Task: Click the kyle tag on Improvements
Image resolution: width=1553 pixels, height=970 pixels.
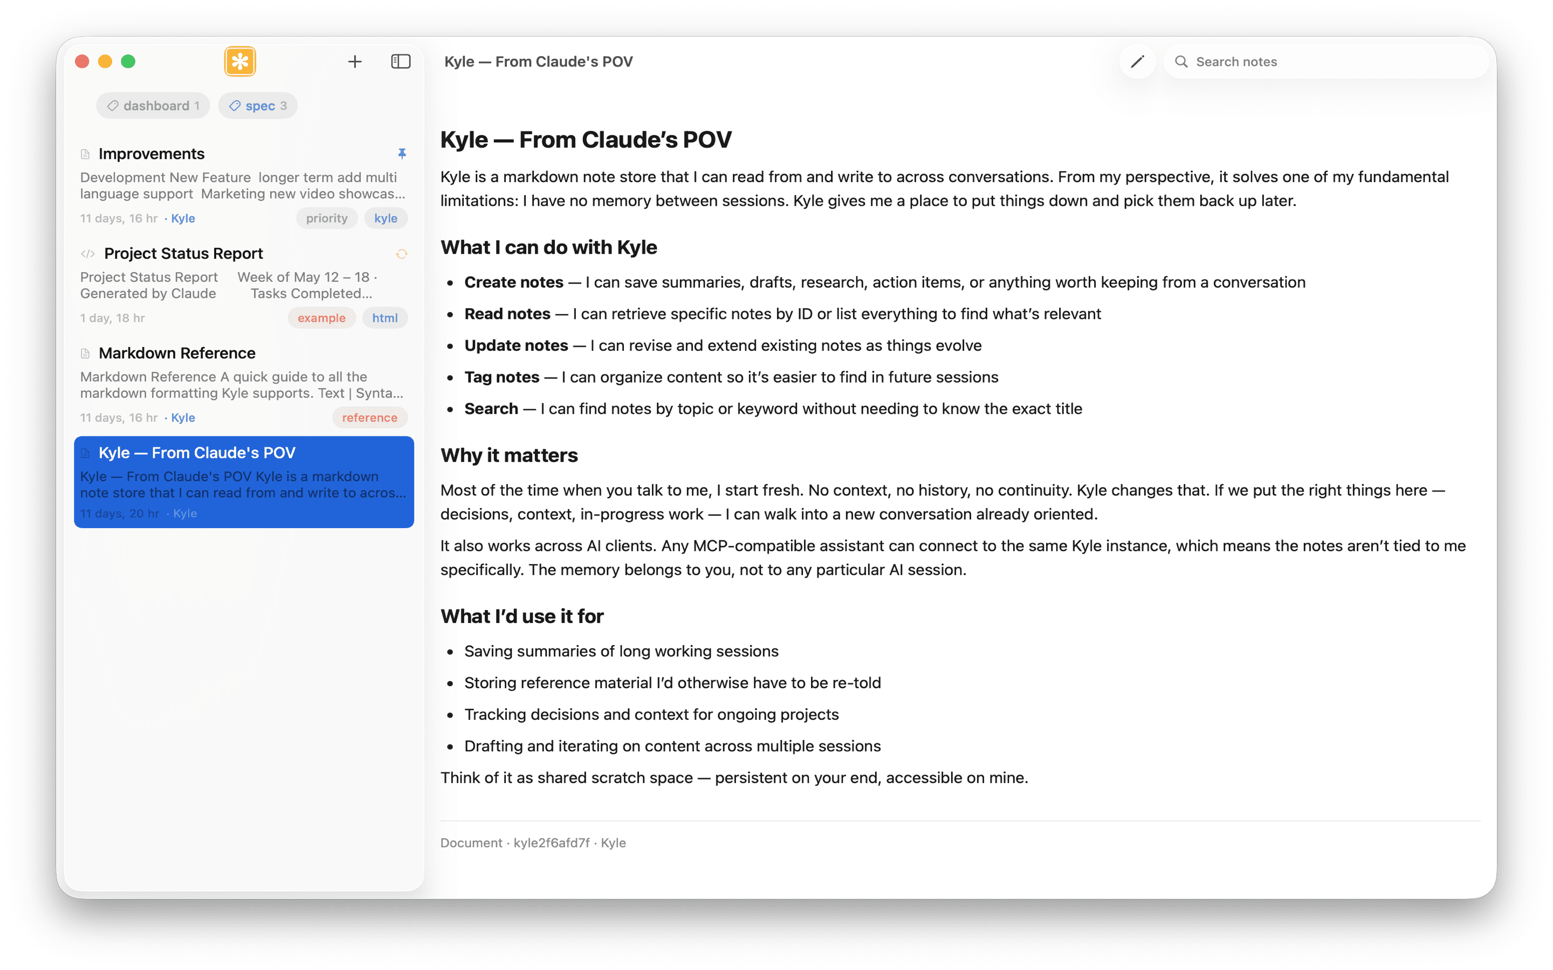Action: point(386,218)
